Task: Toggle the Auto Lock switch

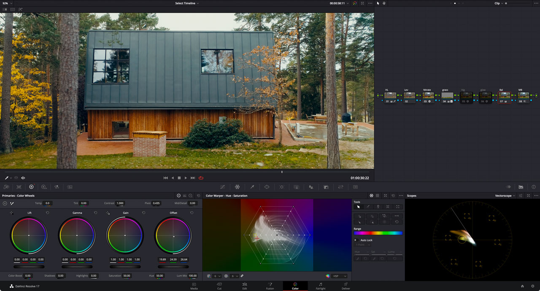Action: pos(356,240)
